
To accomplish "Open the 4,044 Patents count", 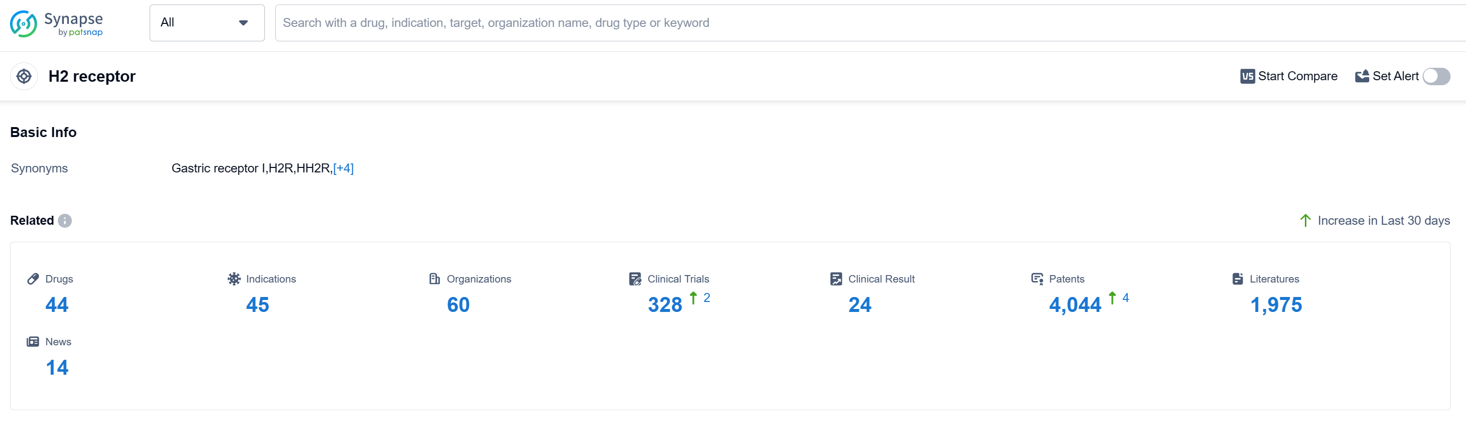I will pos(1074,304).
